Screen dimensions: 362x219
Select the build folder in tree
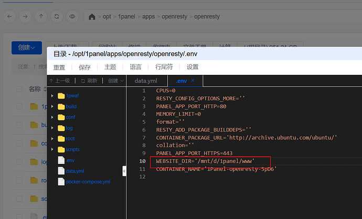coord(71,106)
